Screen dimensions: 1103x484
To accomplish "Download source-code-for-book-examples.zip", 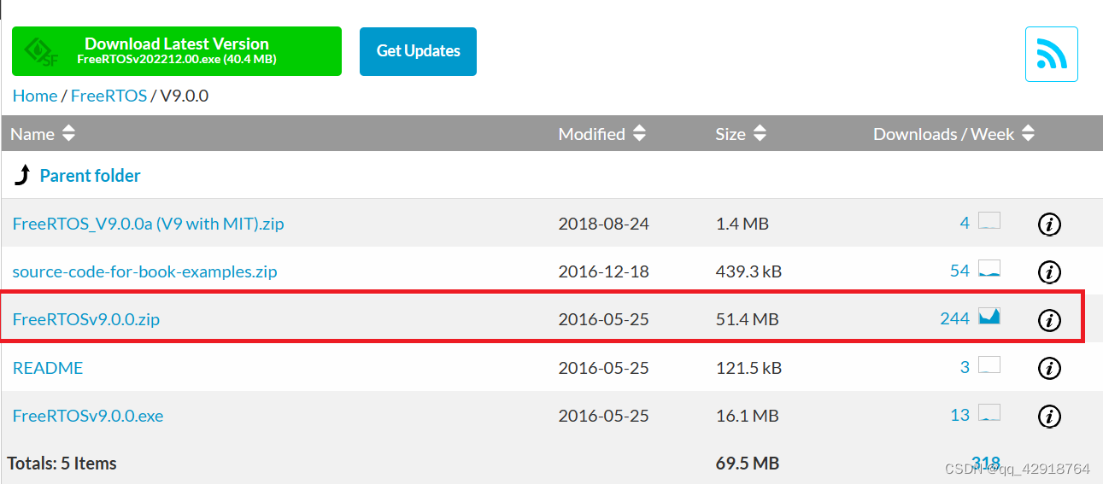I will point(144,272).
